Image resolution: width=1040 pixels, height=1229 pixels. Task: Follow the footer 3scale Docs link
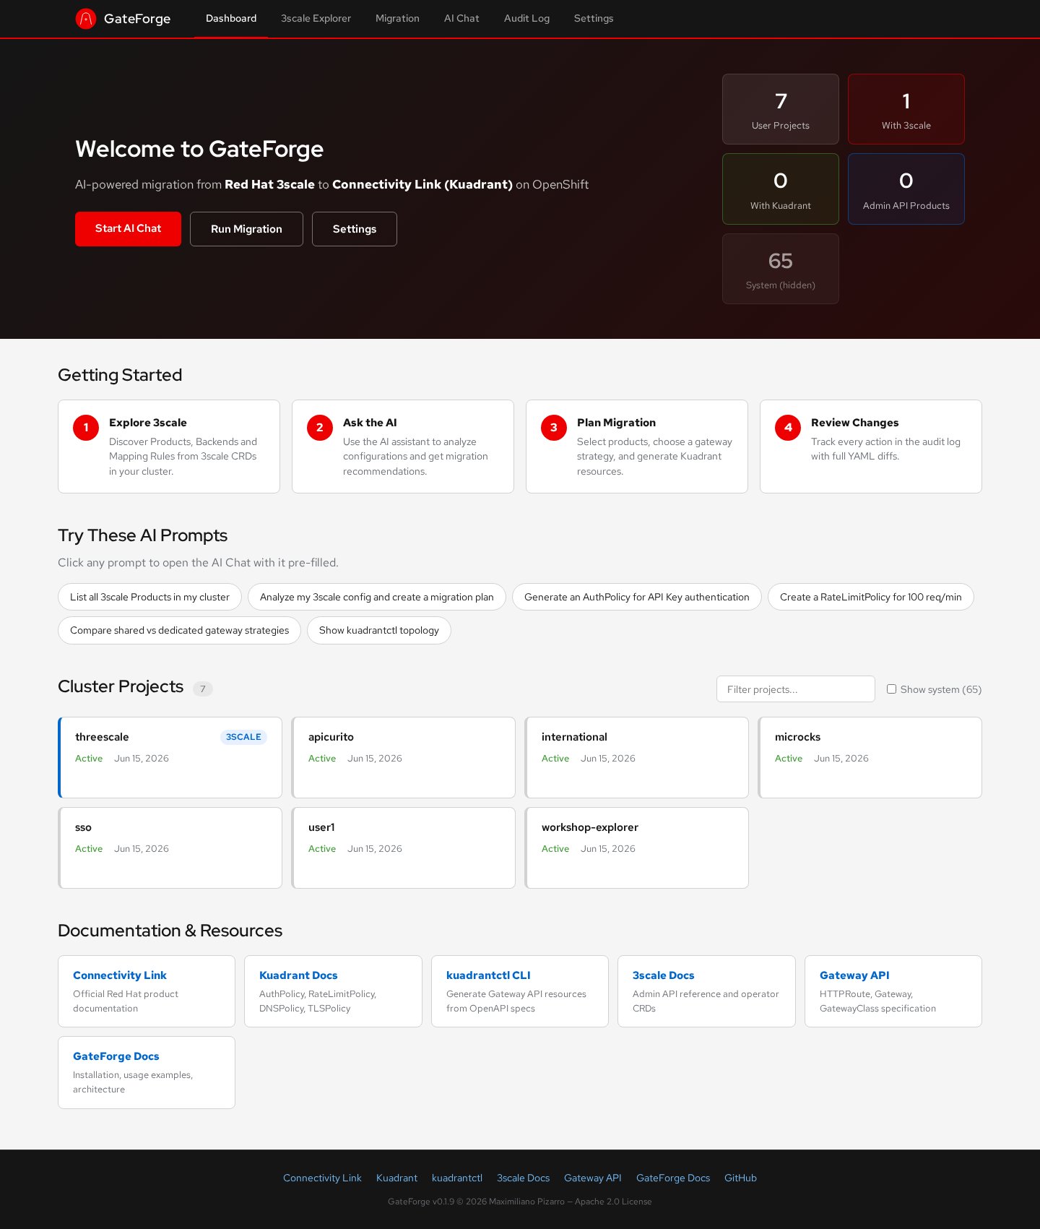click(523, 1178)
